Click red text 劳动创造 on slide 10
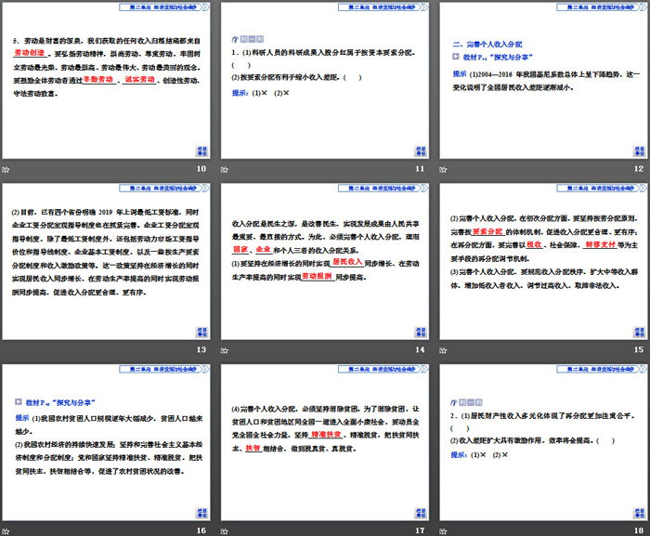Screen dimensions: 650x536 pos(30,52)
